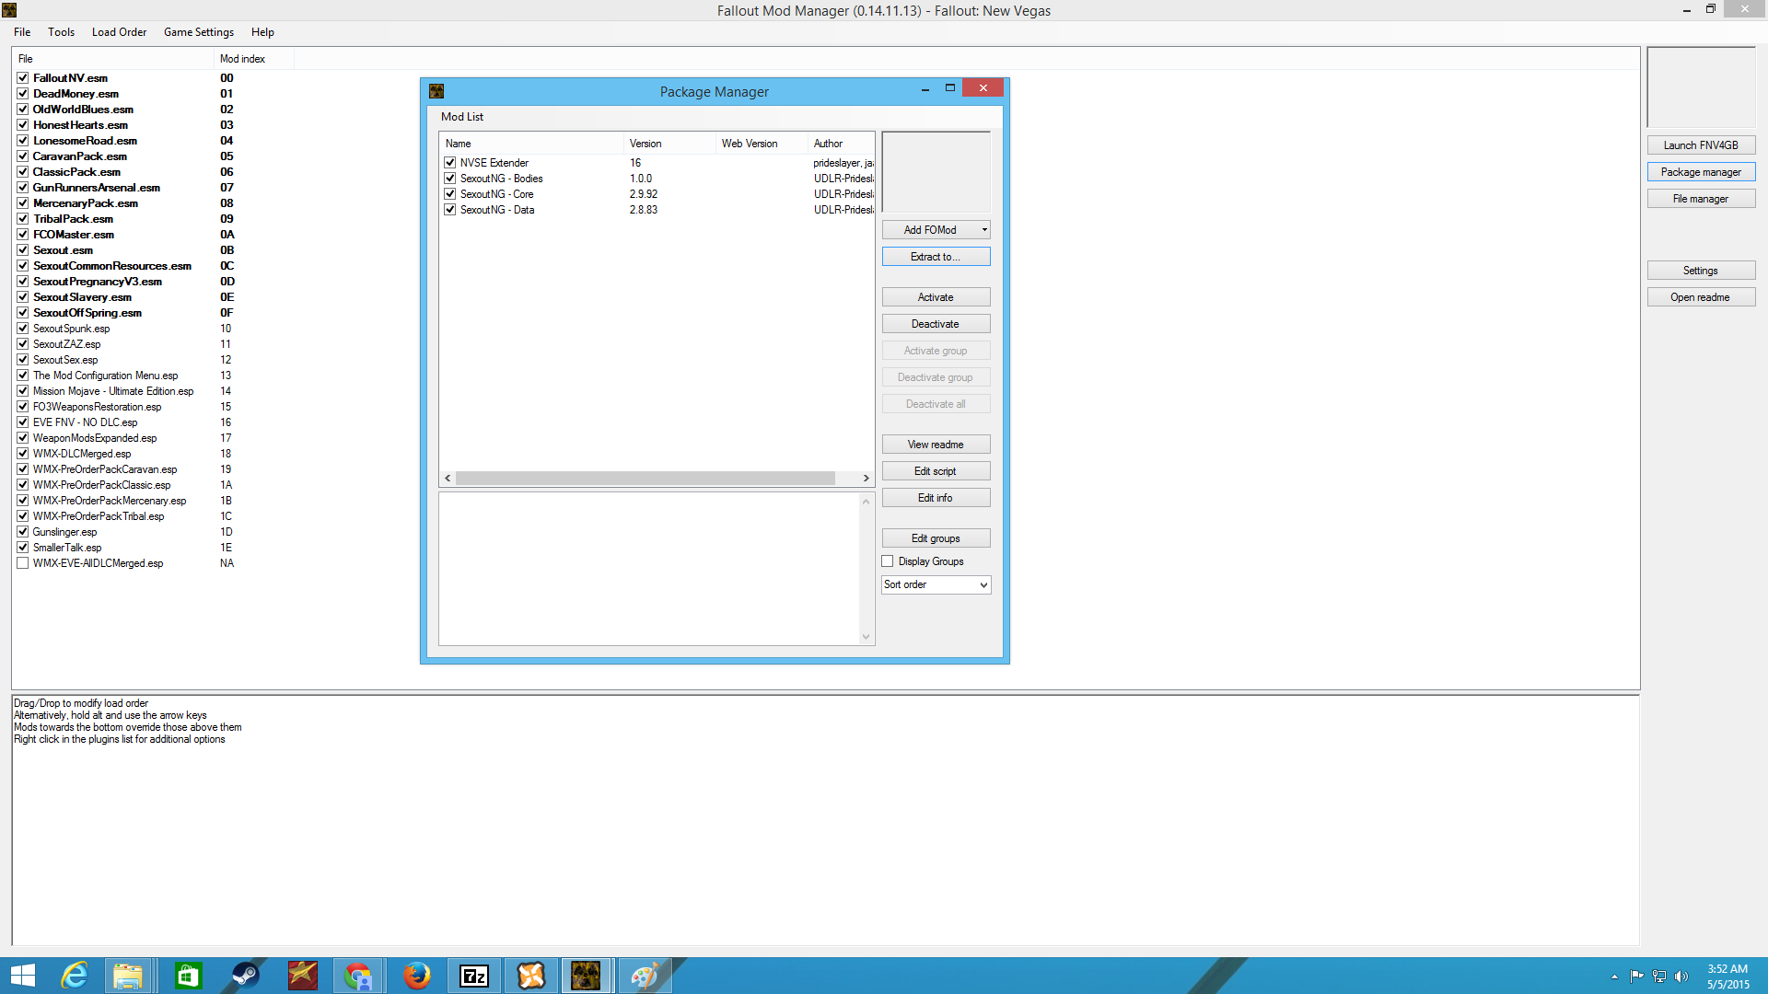This screenshot has height=994, width=1768.
Task: Open 7-Zip taskbar icon
Action: pyautogui.click(x=474, y=976)
